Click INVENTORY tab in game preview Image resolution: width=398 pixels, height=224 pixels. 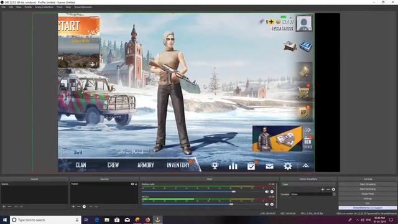[178, 165]
